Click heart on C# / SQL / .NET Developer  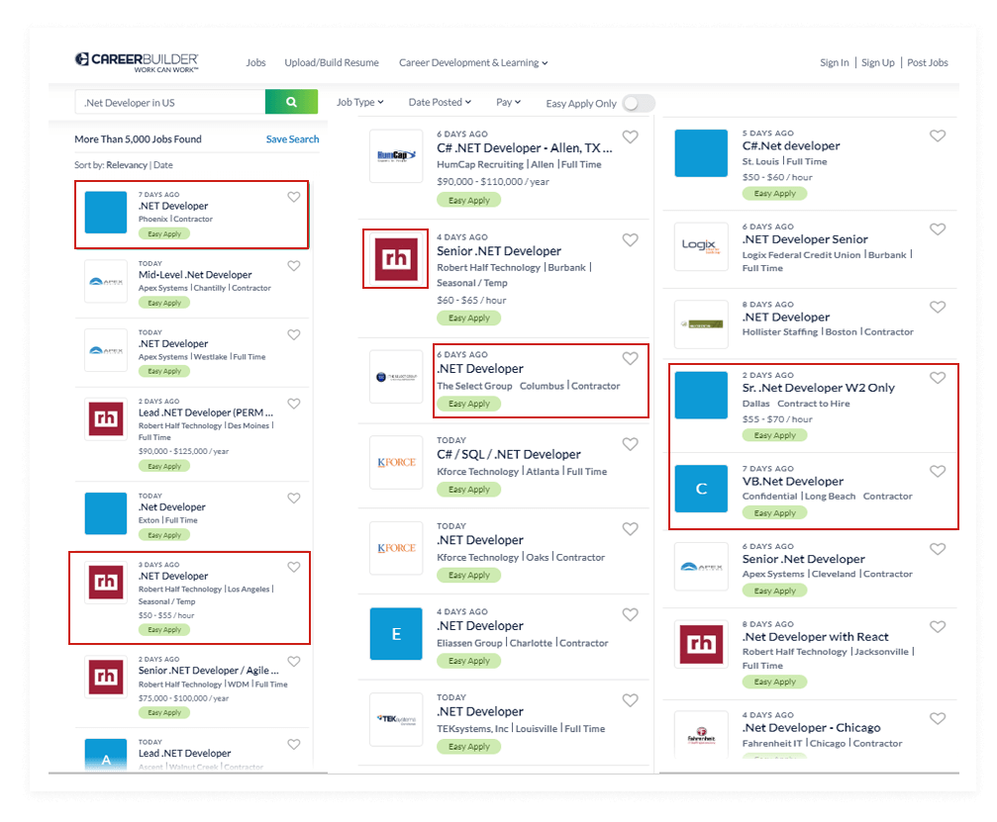630,444
